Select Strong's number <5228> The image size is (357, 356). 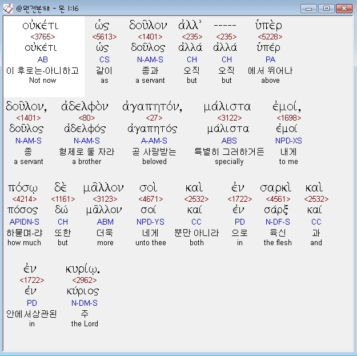[x=270, y=37]
